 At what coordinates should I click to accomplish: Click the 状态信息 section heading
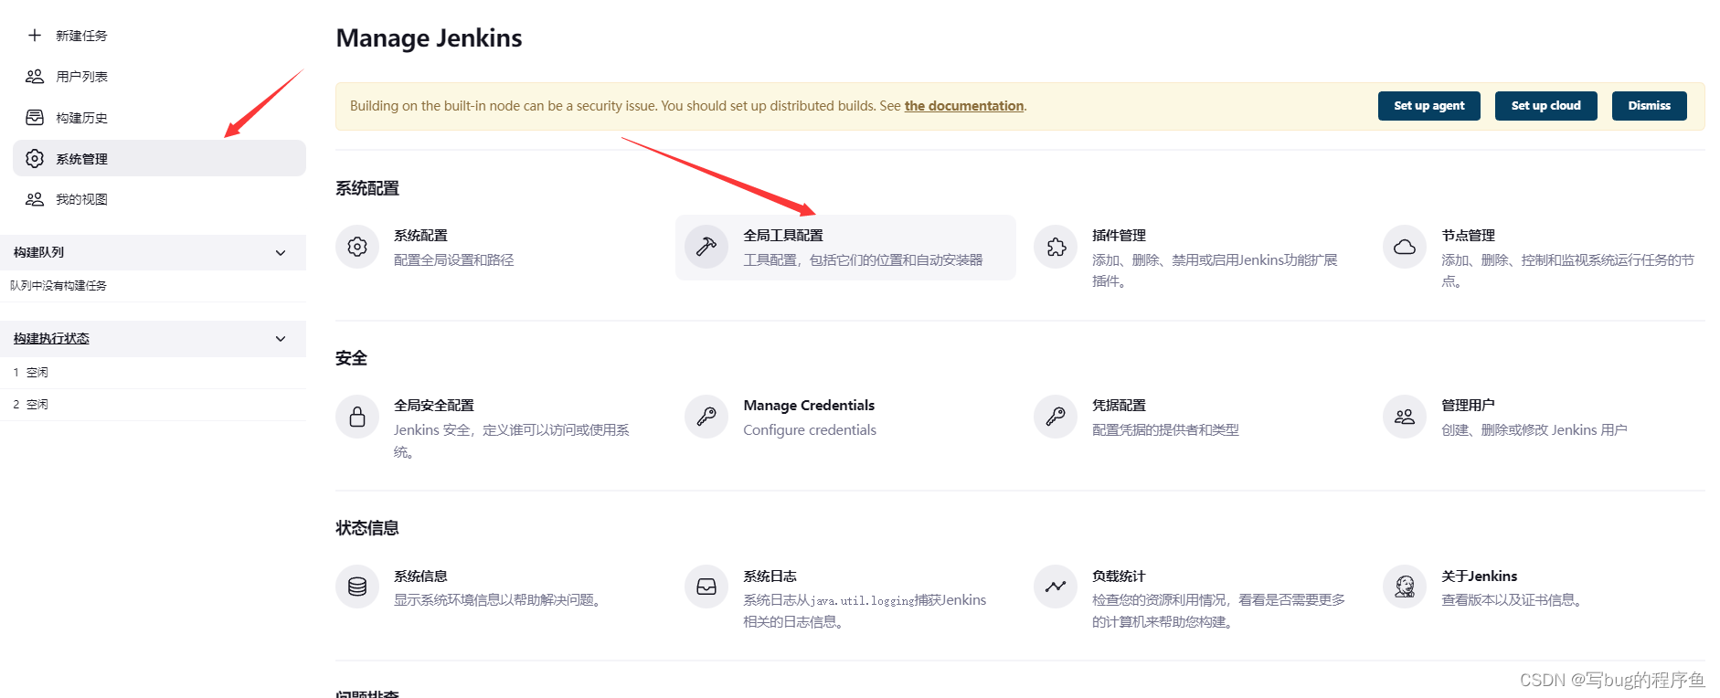coord(367,528)
